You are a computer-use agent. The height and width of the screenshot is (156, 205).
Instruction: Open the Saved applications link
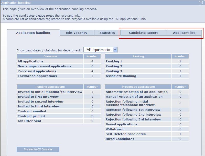[x=122, y=124]
